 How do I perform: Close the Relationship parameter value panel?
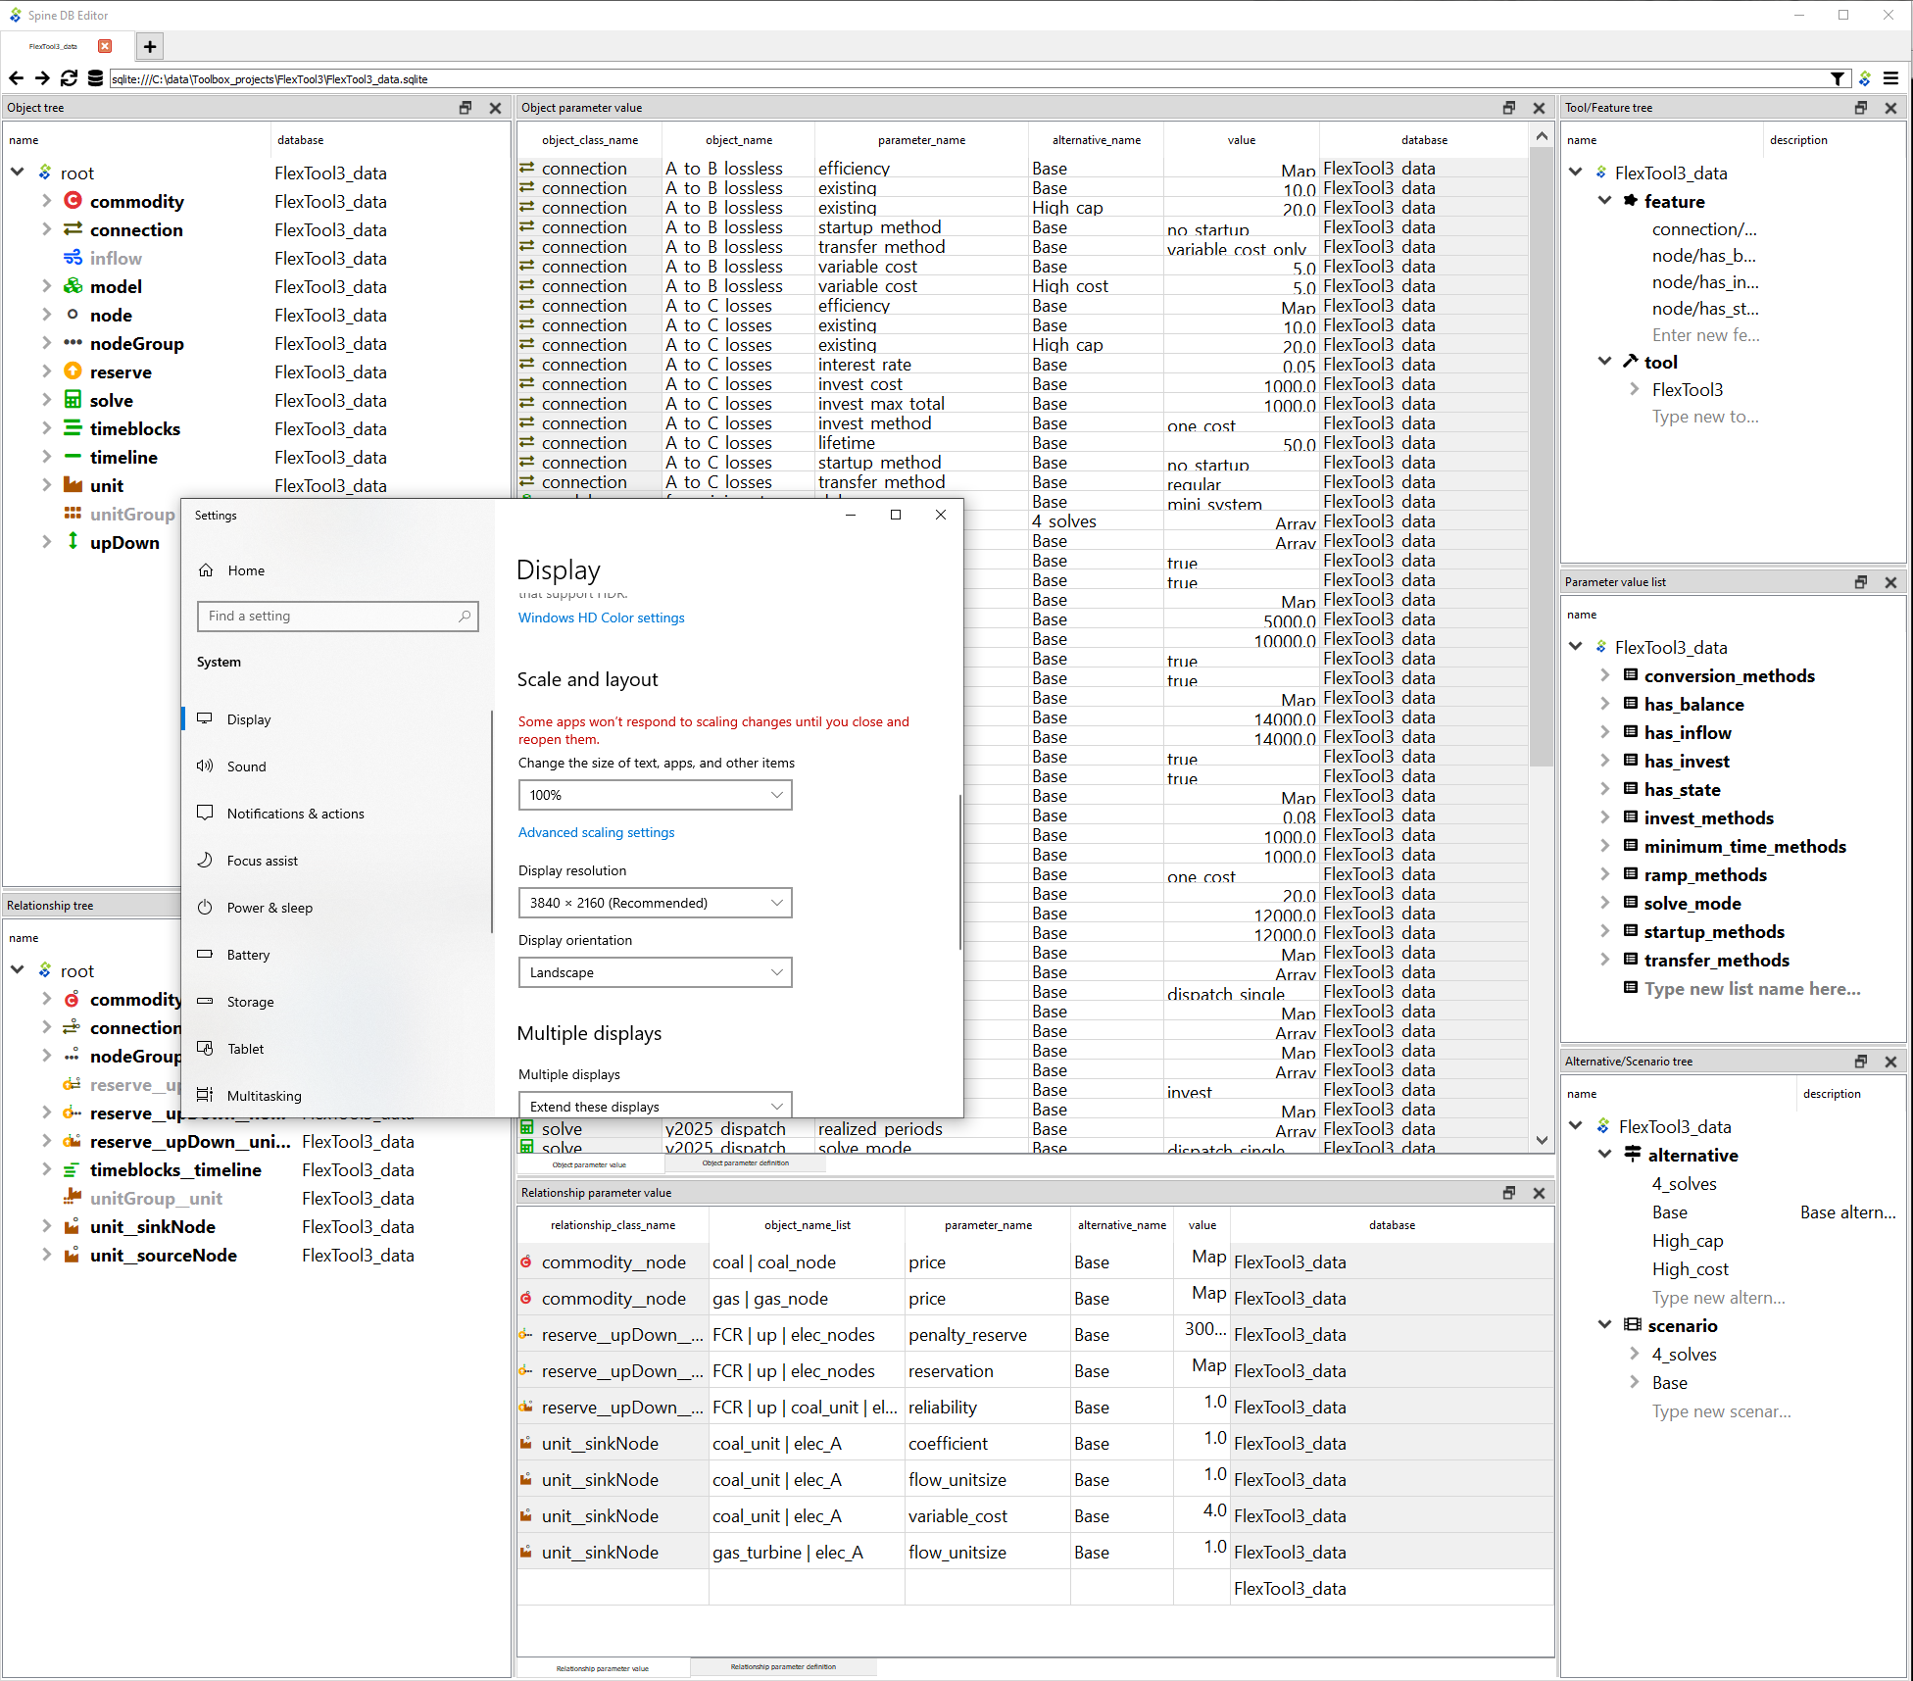tap(1539, 1193)
